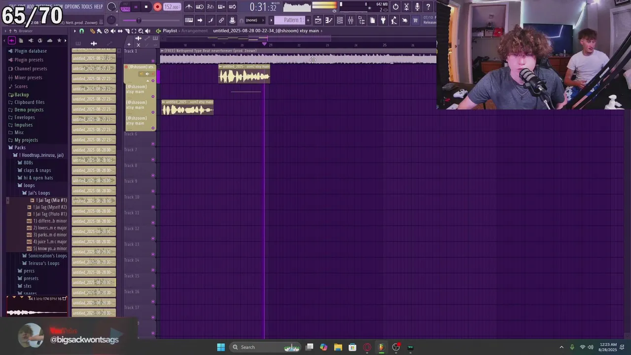Click the 152.000 tempo field
631x355 pixels.
[171, 7]
